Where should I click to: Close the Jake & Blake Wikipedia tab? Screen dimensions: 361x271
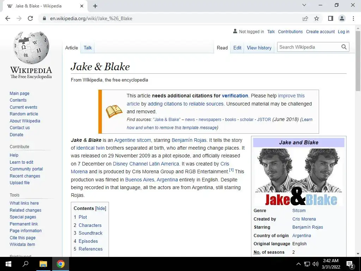pos(82,6)
